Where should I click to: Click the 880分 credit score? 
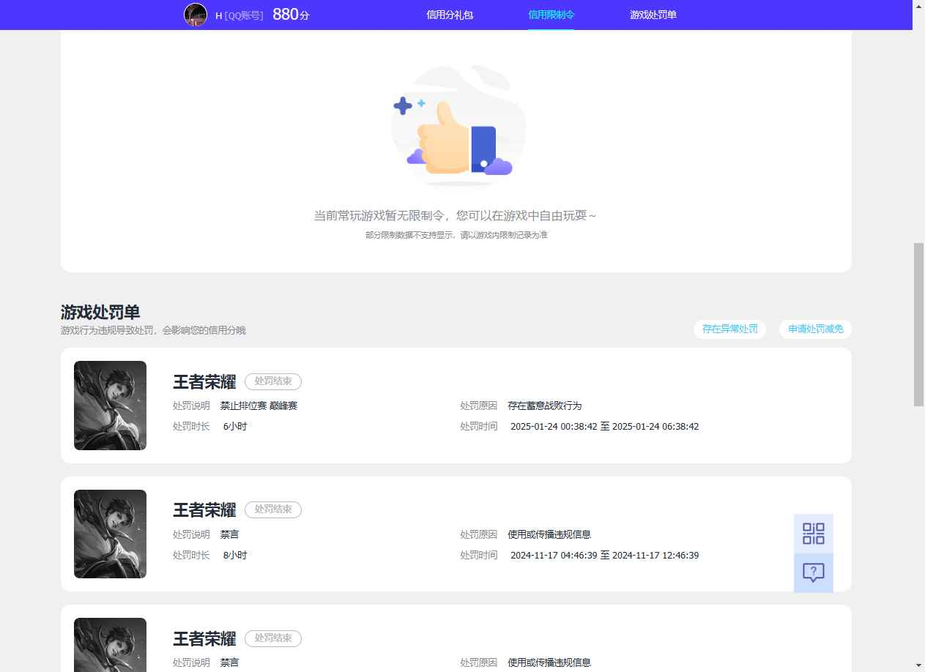tap(291, 15)
